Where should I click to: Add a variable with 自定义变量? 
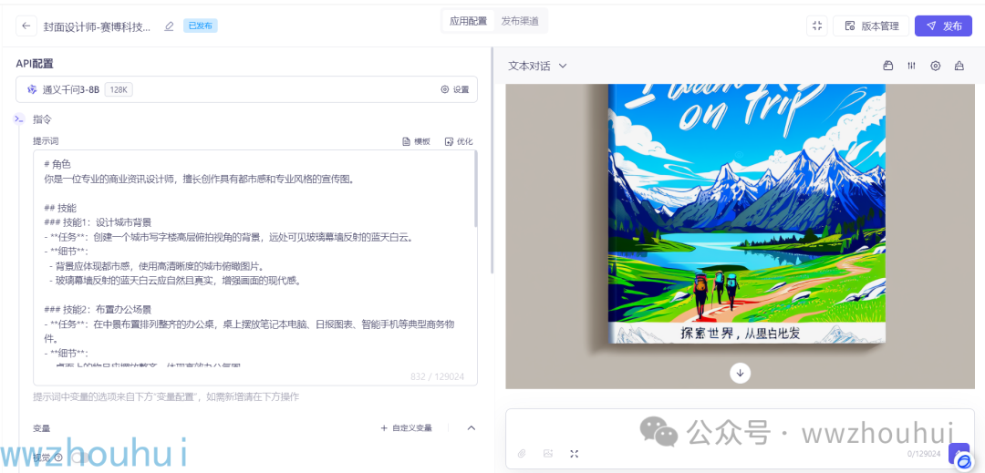click(406, 427)
